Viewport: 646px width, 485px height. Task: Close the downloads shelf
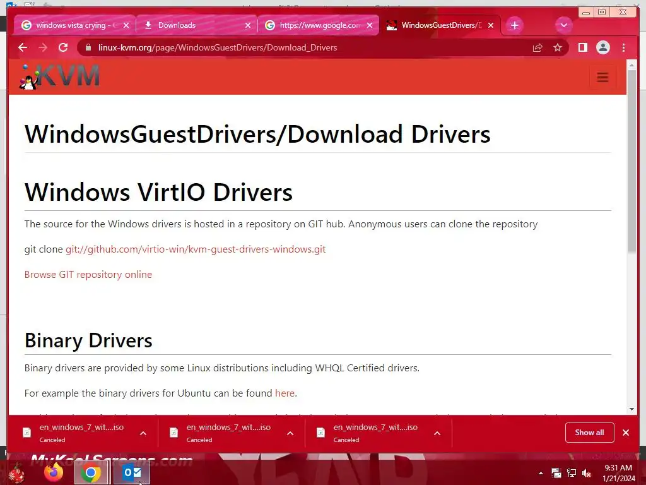coord(626,433)
